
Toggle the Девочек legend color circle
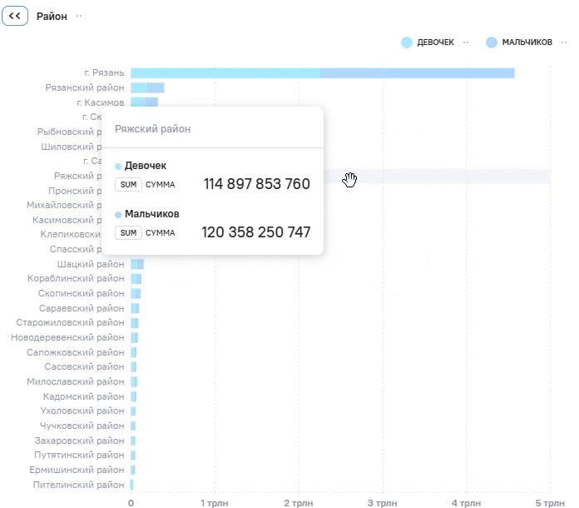tap(407, 42)
